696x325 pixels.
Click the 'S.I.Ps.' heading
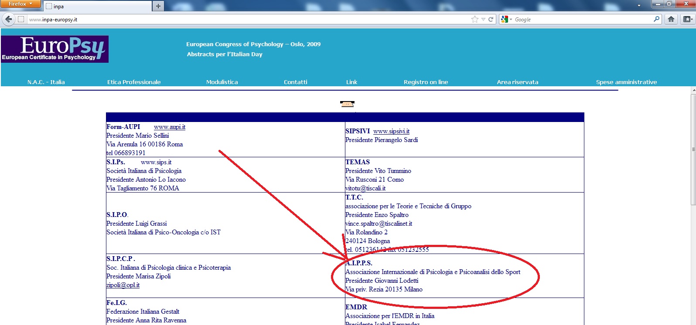[116, 162]
